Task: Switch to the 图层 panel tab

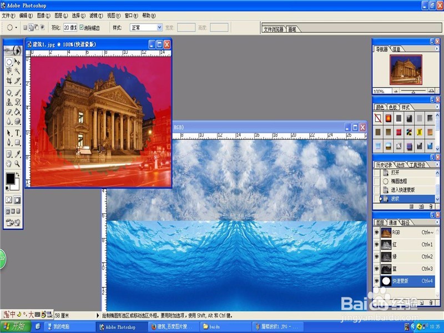Action: [x=380, y=223]
